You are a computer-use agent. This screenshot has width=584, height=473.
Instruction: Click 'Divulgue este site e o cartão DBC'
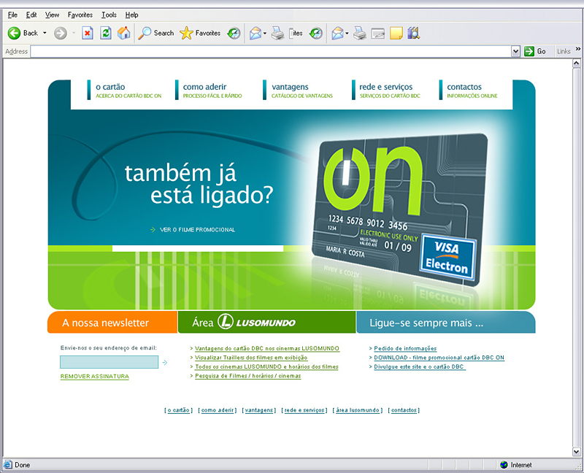click(419, 367)
